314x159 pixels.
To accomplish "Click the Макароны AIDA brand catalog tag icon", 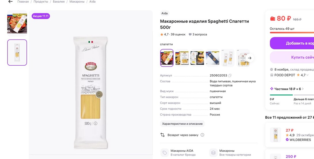I will 164,153.
